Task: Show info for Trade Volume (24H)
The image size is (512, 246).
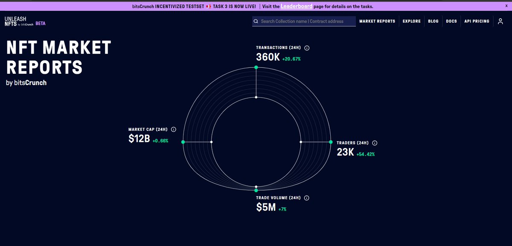Action: tap(306, 198)
